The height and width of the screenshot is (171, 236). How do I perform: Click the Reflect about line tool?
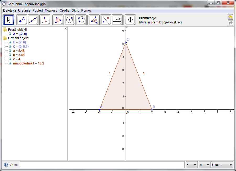tap(106, 20)
